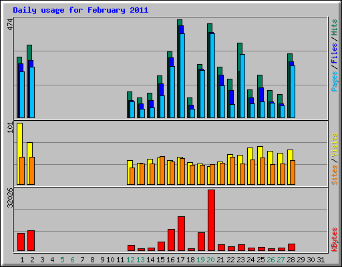Click the red KBytes bar for day 17
Screen dimensions: 342x267
(x=181, y=234)
